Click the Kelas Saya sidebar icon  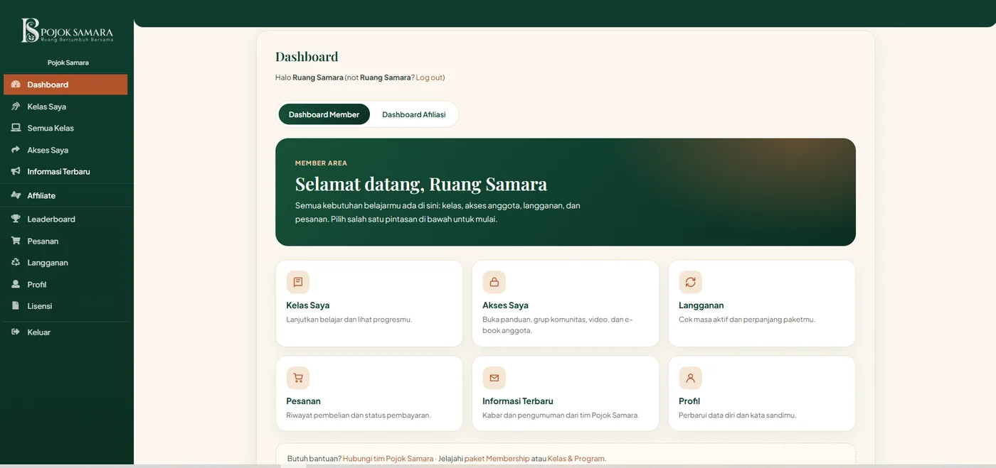pyautogui.click(x=16, y=107)
